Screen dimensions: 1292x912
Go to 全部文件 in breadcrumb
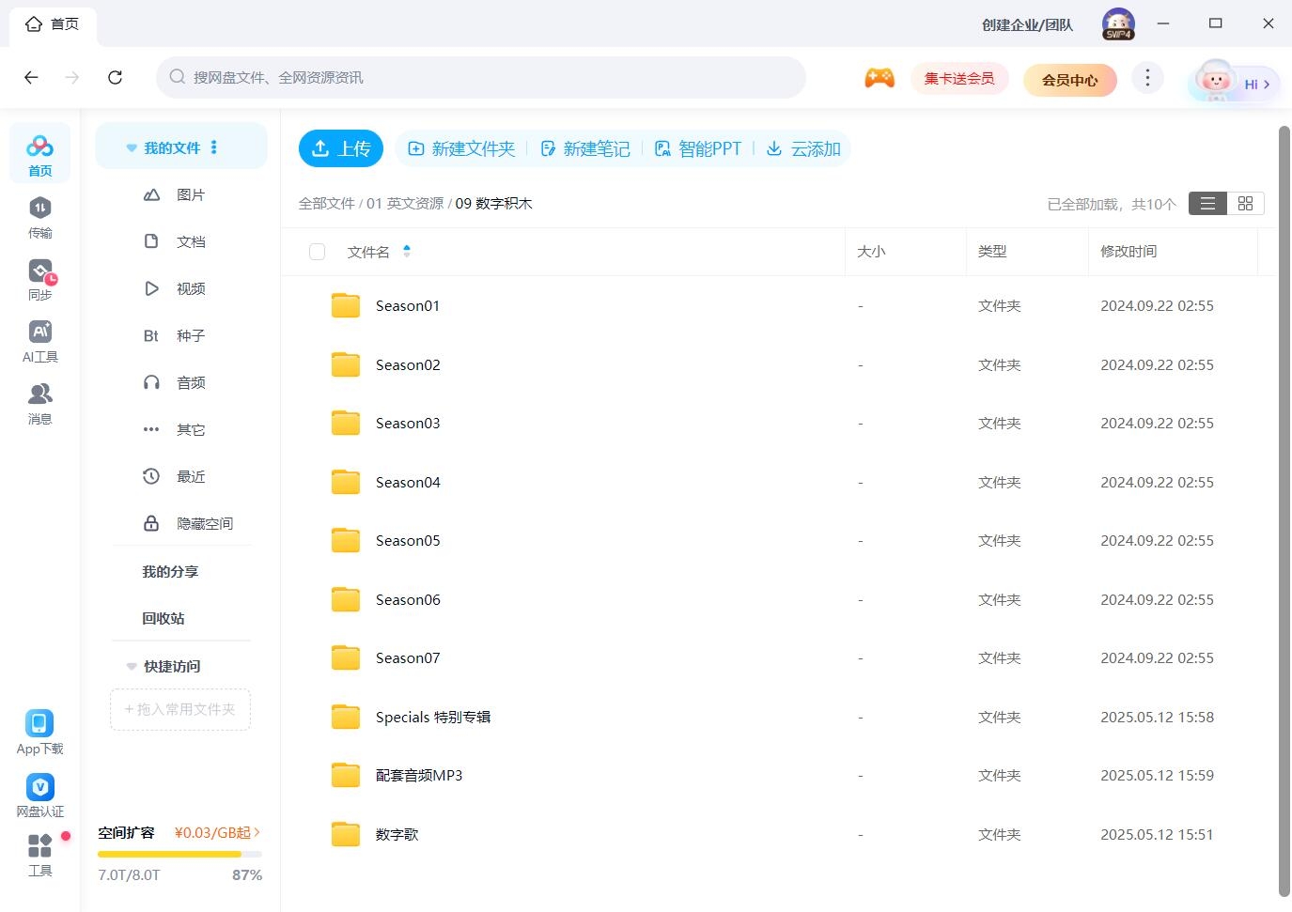point(326,203)
